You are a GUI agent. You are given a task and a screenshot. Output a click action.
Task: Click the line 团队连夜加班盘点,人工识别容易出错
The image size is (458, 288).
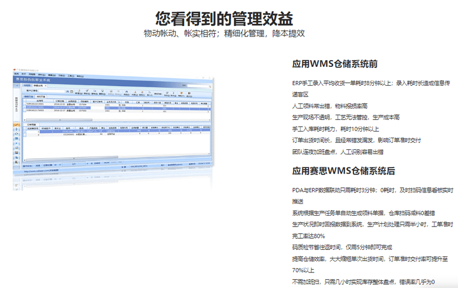coord(337,151)
